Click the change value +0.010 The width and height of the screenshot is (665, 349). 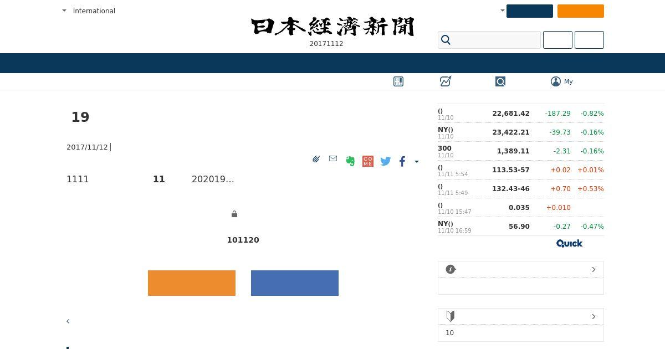pyautogui.click(x=559, y=207)
